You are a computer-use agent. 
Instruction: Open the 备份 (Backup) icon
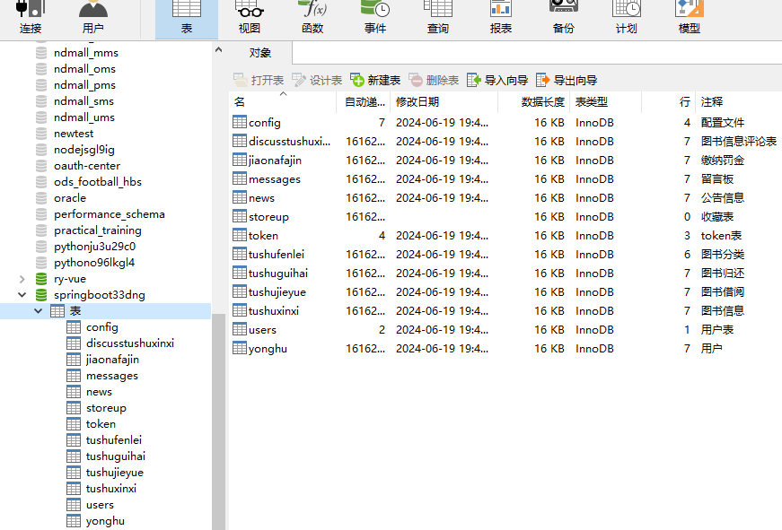coord(563,16)
